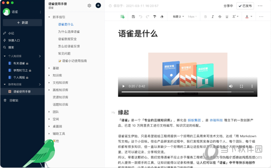The height and width of the screenshot is (168, 271).
Task: Expand the 文档知识库 tree node
Action: 49,83
